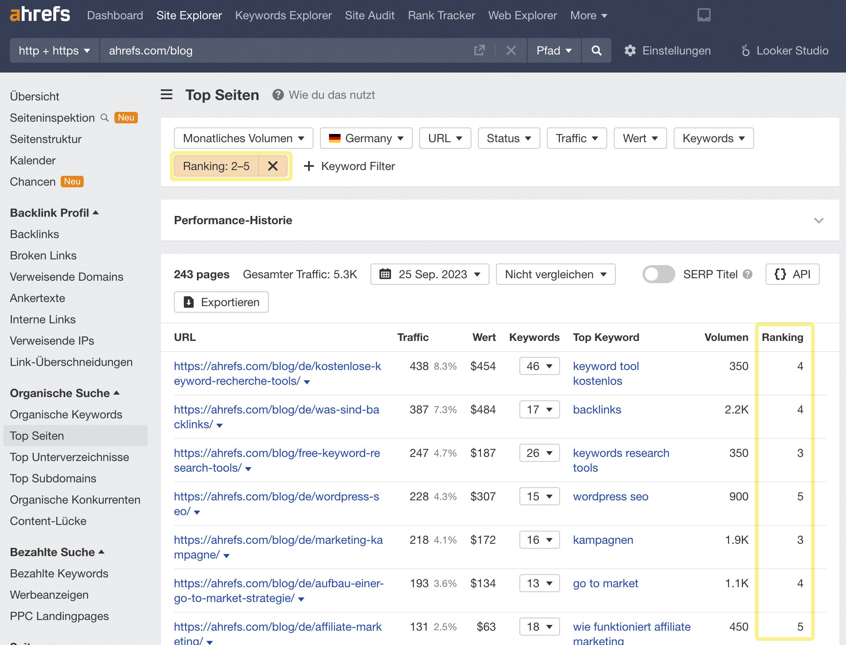Click the help icon next to Wie du das nutzt
Screen dimensions: 846x645
277,95
